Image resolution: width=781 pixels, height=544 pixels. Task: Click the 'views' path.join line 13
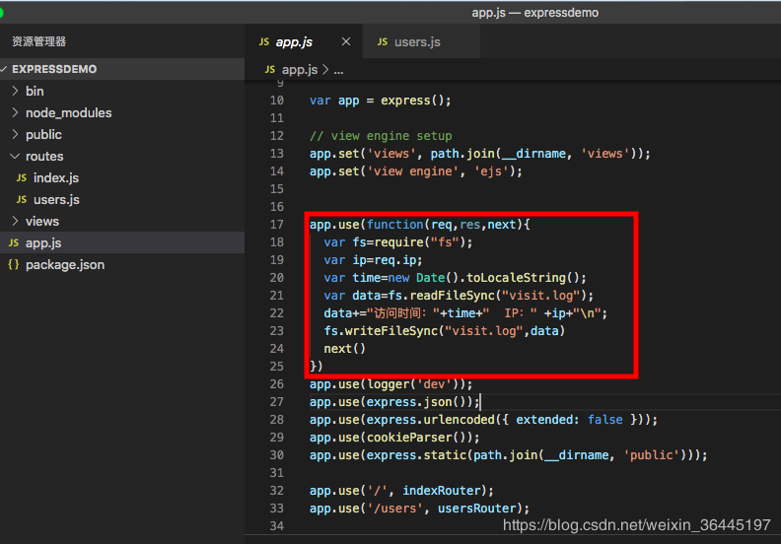tap(479, 154)
